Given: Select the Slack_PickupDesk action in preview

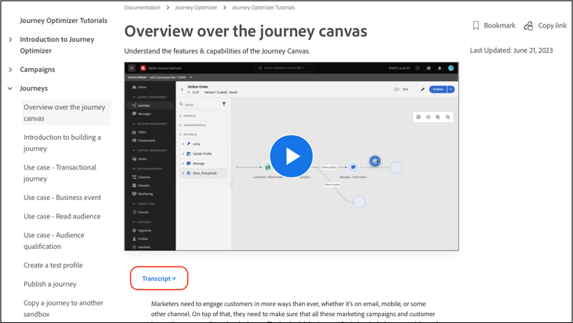Looking at the screenshot, I should [x=204, y=173].
